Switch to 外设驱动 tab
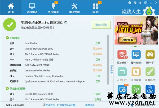 click(x=53, y=8)
